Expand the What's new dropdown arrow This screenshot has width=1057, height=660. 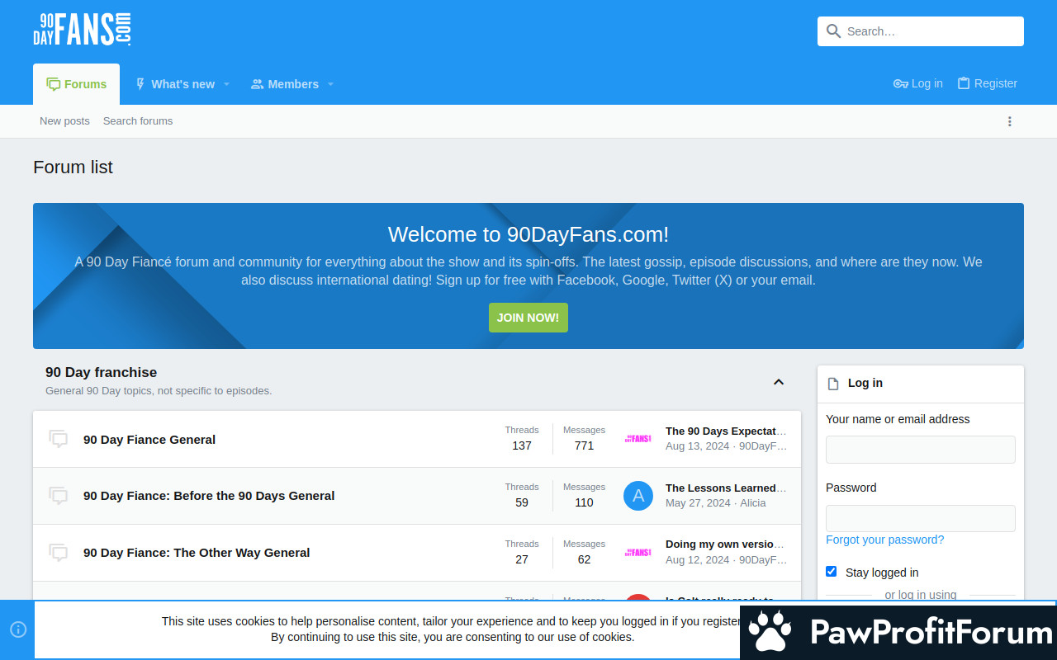point(226,84)
